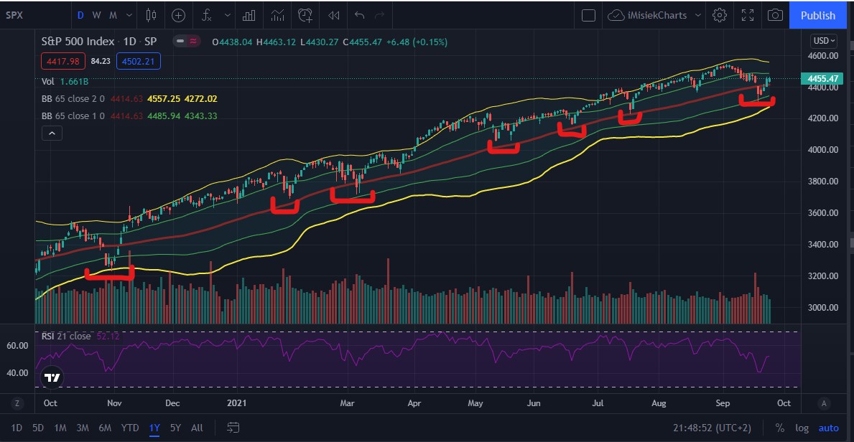Open the candlestick chart style selector

click(151, 15)
